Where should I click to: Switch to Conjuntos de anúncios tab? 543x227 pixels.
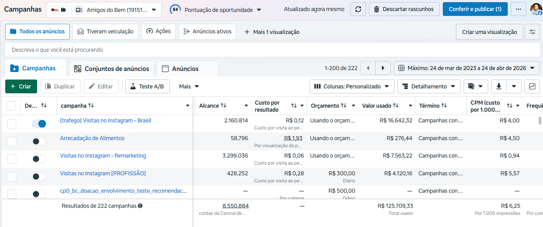(x=112, y=69)
